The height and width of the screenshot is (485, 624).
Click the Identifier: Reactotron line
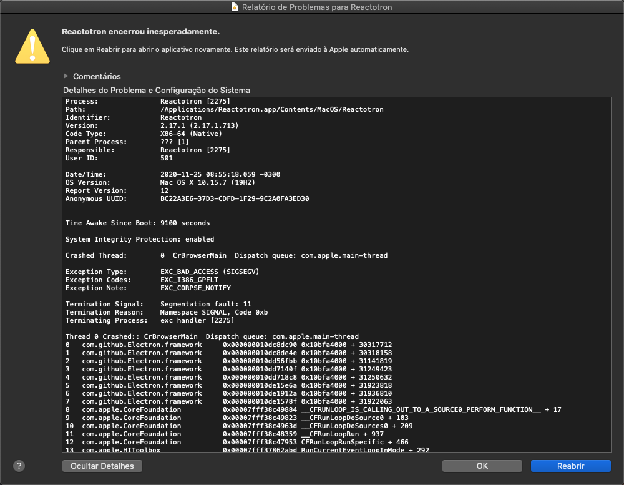point(134,117)
